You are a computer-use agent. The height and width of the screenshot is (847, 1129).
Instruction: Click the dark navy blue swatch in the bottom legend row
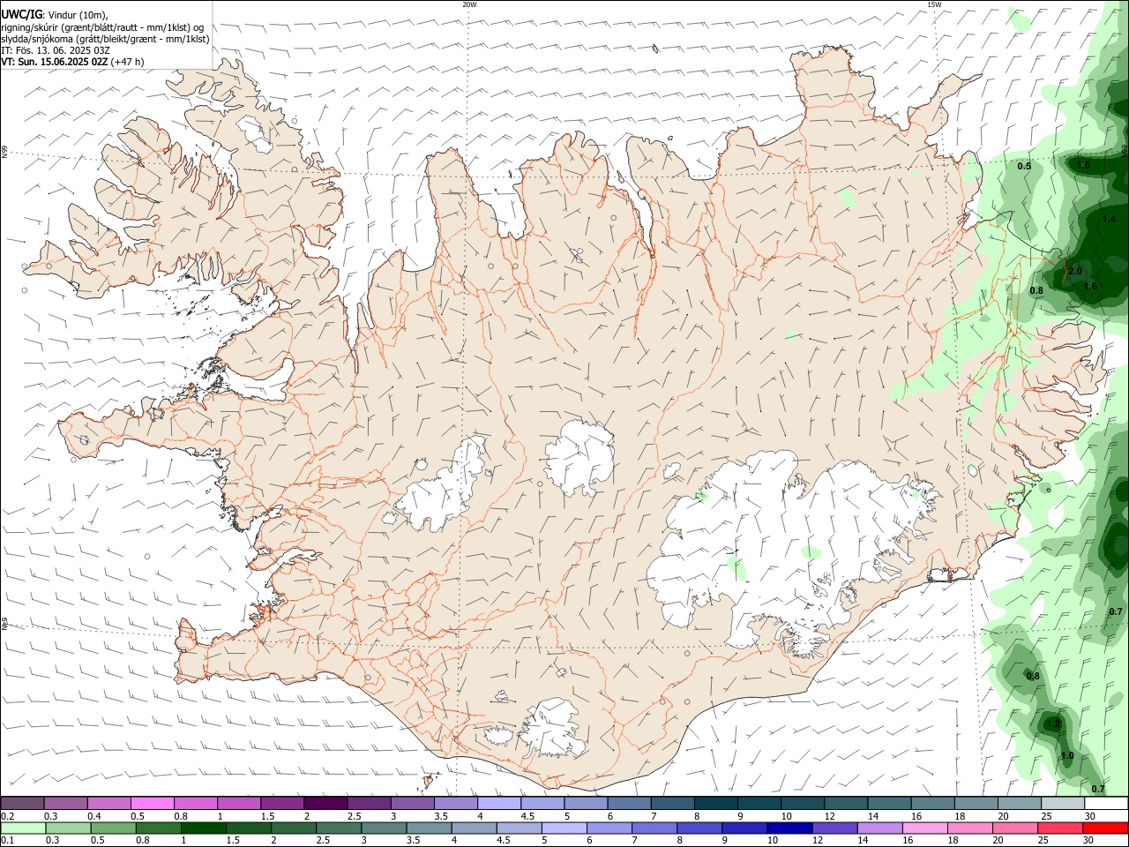click(x=789, y=828)
